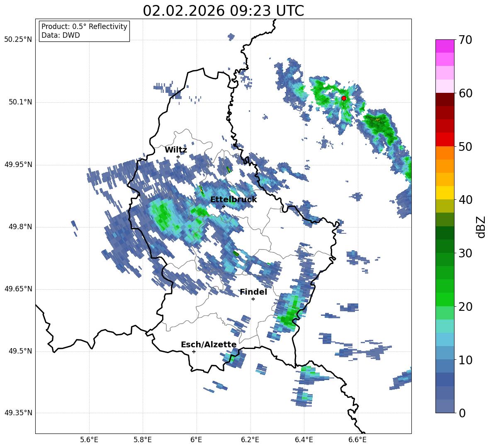This screenshot has height=448, width=491.
Task: Click the Data: DWD text
Action: 61,35
